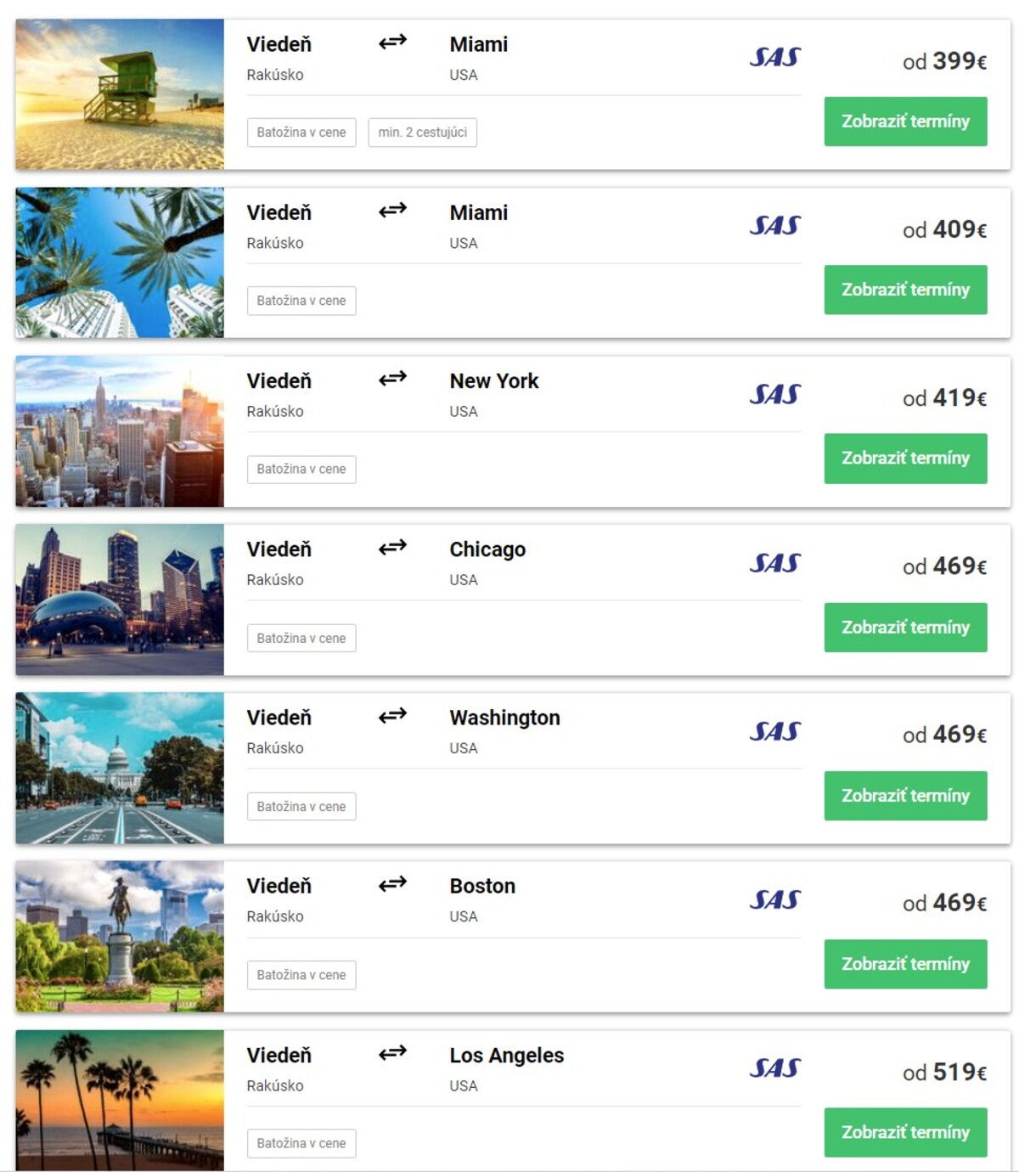Click SAS airline logo on Miami 399€ offer
Screen dimensions: 1019x1172
774,57
